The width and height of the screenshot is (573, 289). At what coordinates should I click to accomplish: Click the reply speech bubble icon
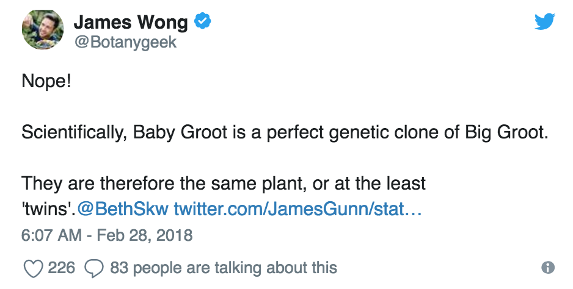(94, 268)
